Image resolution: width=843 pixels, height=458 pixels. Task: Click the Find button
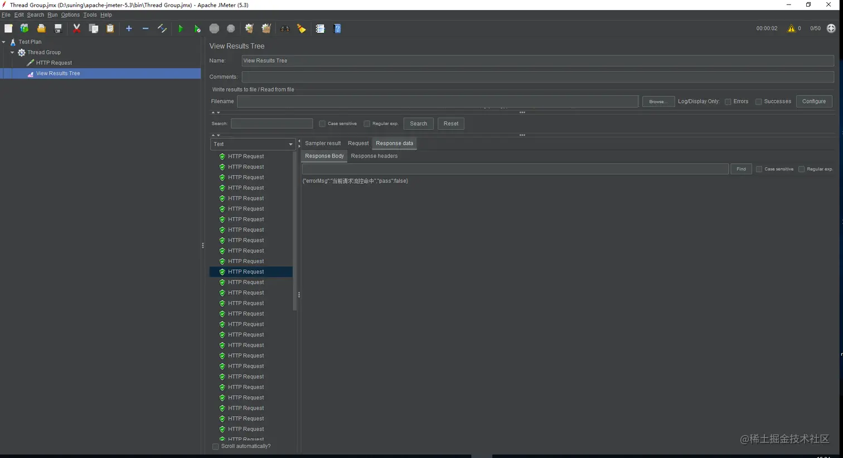[x=741, y=169]
